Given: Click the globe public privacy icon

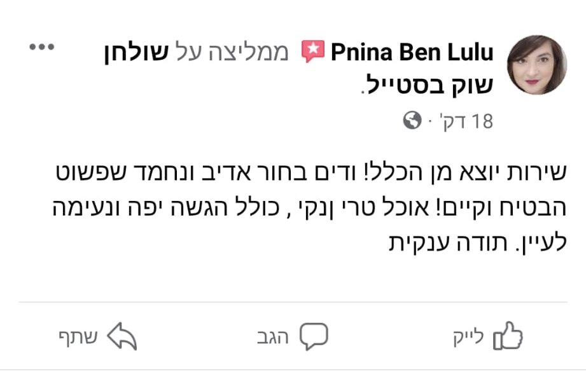Looking at the screenshot, I should click(x=413, y=120).
